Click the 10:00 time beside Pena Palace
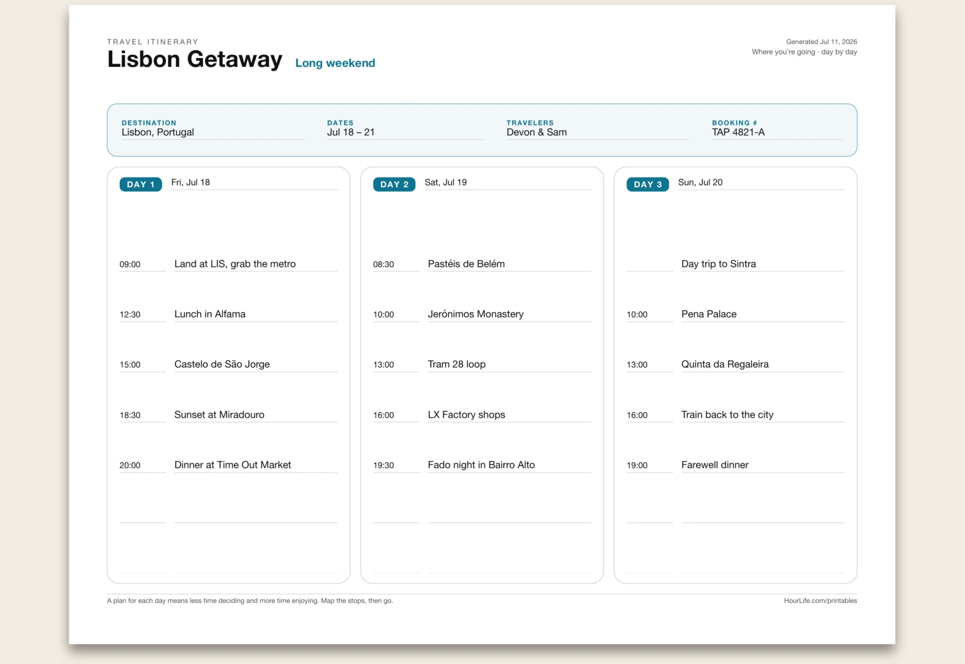The height and width of the screenshot is (664, 965). [637, 314]
